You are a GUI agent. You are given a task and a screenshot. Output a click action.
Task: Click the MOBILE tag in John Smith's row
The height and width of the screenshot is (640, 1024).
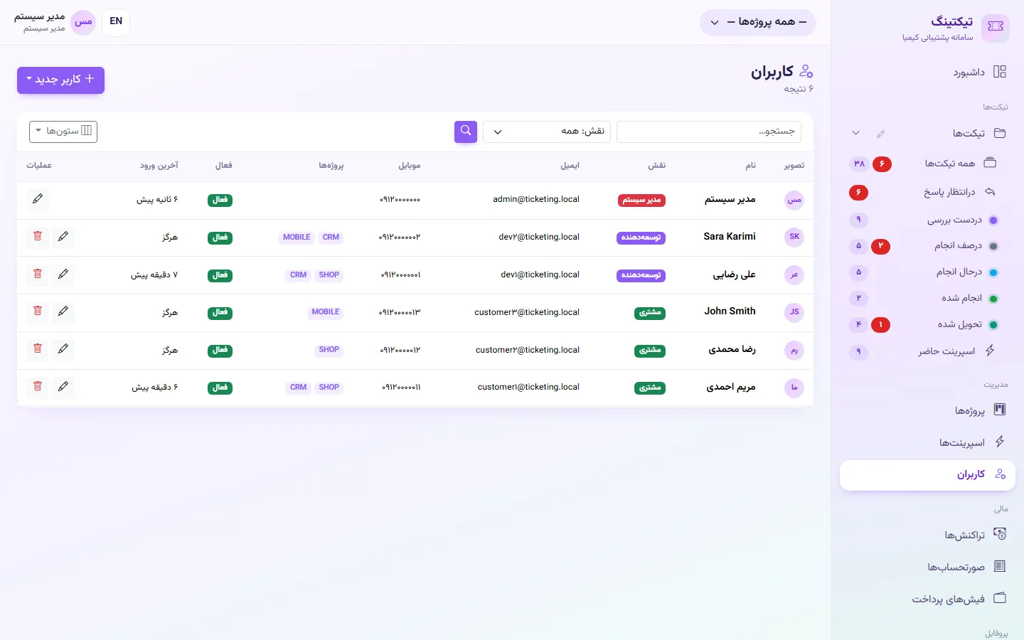(326, 312)
